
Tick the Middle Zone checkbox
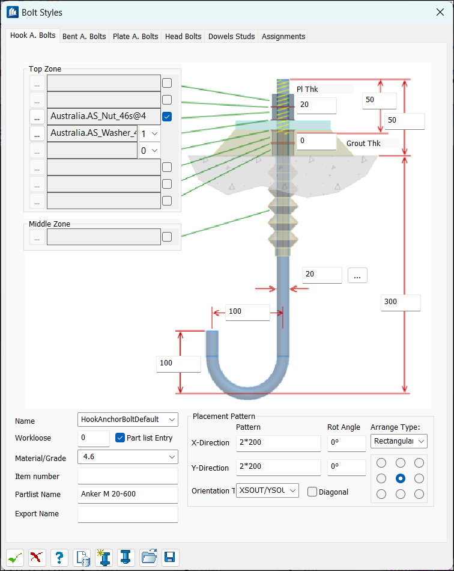tap(167, 237)
